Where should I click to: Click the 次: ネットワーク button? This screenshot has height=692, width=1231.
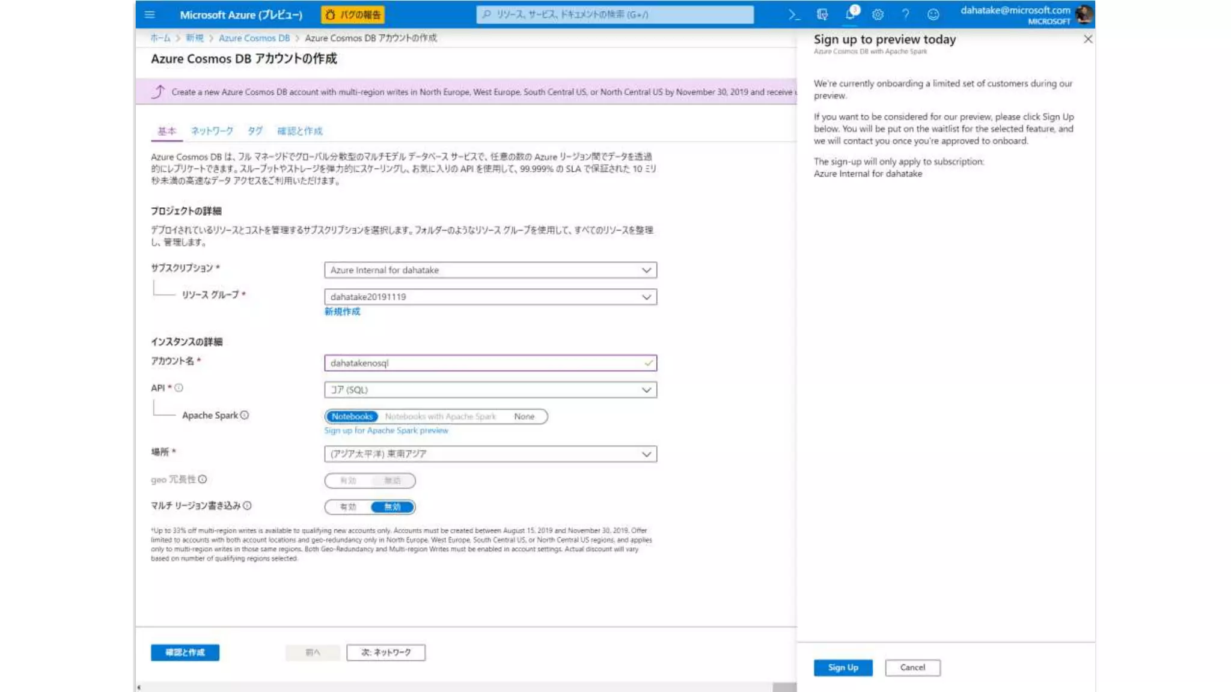386,652
